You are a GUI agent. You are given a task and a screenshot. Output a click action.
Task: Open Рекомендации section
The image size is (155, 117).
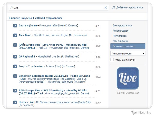point(121,31)
